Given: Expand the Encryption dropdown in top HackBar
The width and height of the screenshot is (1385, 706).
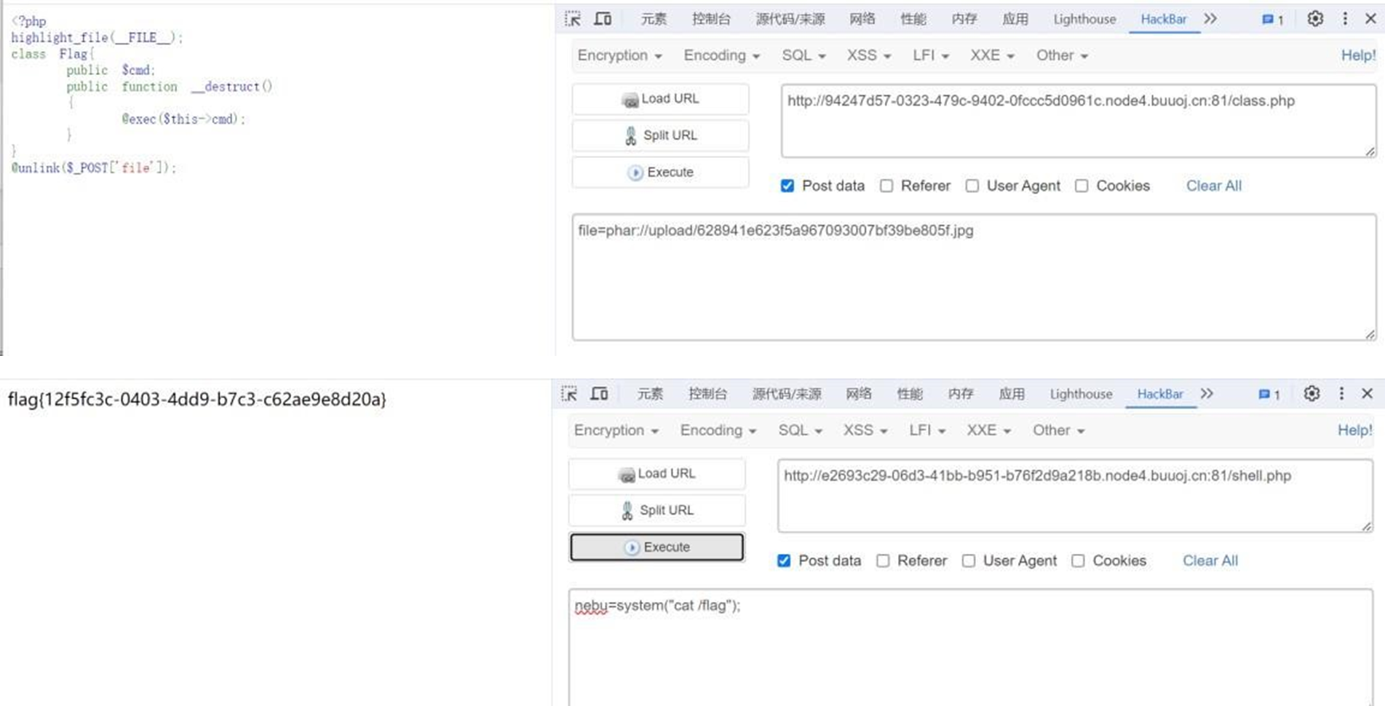Looking at the screenshot, I should click(x=619, y=56).
